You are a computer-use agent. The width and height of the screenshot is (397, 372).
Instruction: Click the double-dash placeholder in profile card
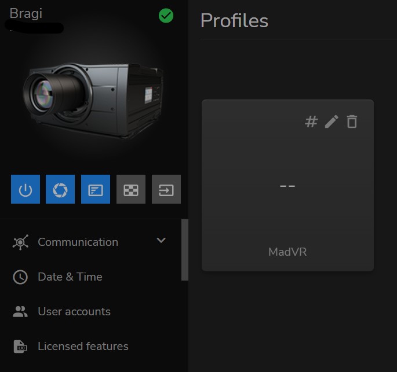[287, 186]
